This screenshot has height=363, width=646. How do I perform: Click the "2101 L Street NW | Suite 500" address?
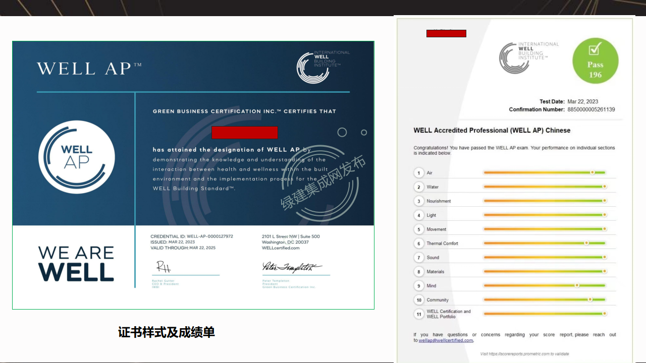click(291, 236)
